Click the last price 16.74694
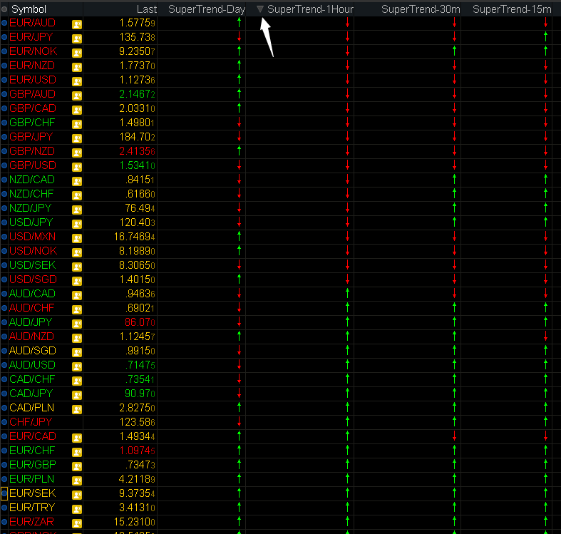Viewport: 561px width, 534px height. [x=135, y=237]
